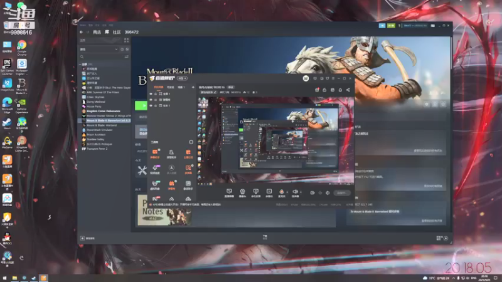Click green Play button in Steam
This screenshot has width=502, height=282.
(x=141, y=105)
